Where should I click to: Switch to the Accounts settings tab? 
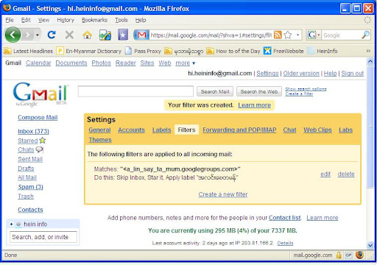131,130
